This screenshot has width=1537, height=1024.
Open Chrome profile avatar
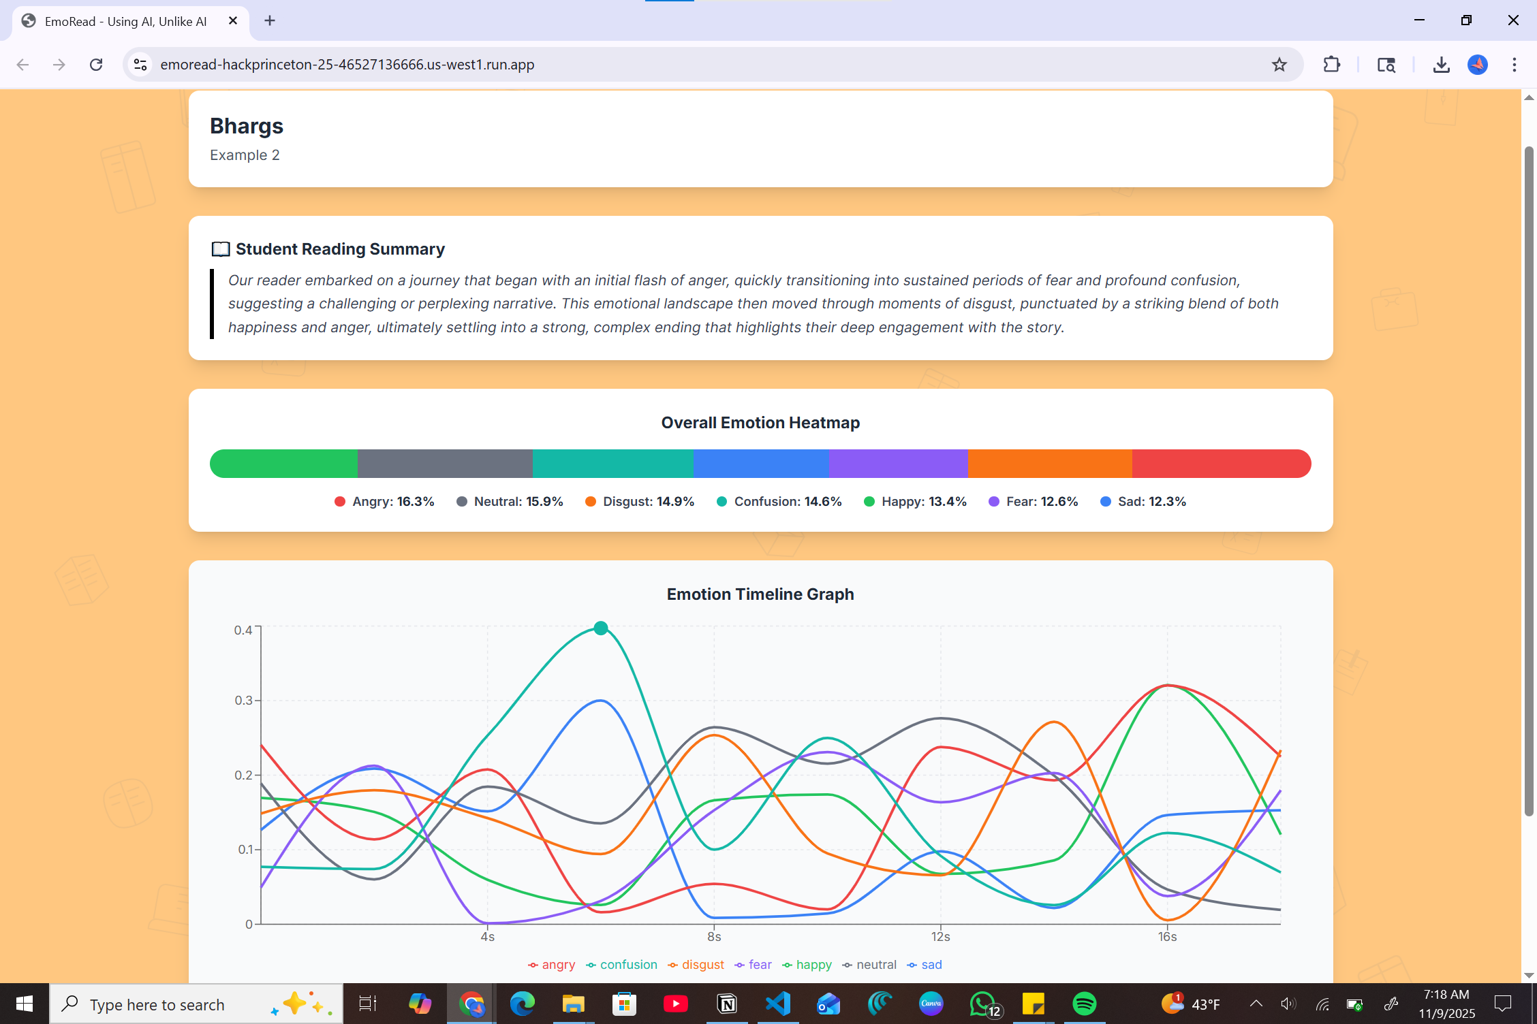tap(1477, 65)
